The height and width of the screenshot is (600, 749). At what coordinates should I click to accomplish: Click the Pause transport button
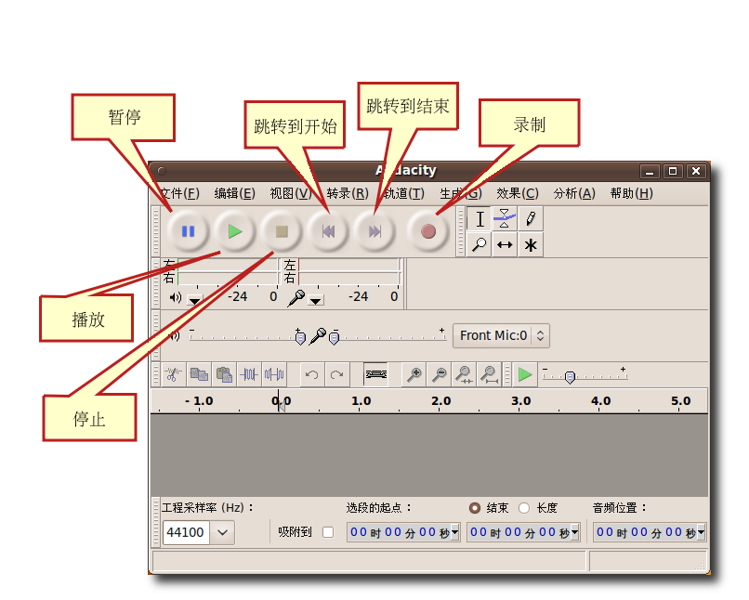pyautogui.click(x=189, y=231)
